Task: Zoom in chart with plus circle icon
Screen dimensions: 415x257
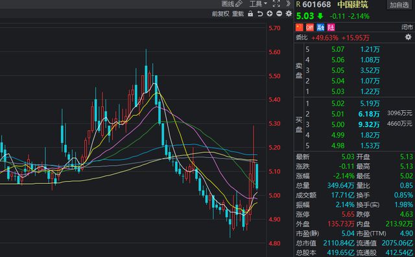Action: click(x=270, y=14)
